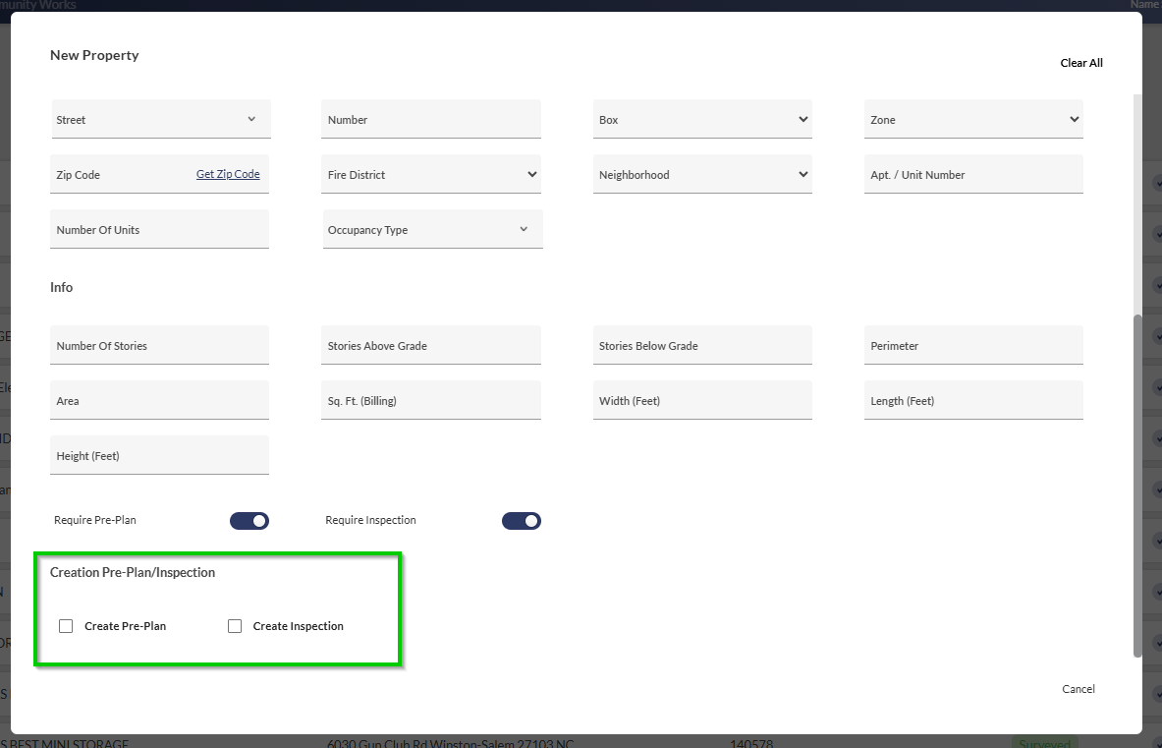The height and width of the screenshot is (748, 1162).
Task: Click the dialog's vertical scrollbar
Action: point(1137,482)
